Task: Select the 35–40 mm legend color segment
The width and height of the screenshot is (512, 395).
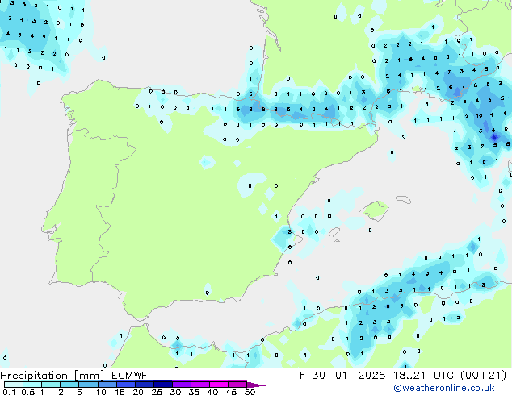Action: click(200, 385)
